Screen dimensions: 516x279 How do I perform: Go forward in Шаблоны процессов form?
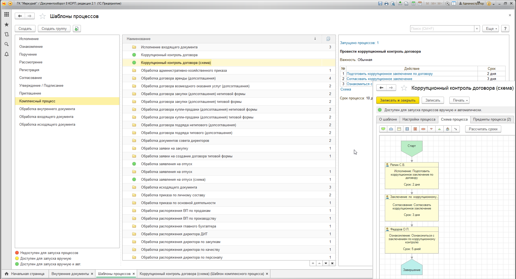(x=30, y=16)
